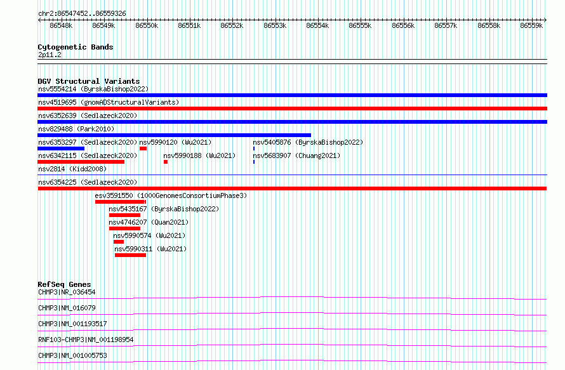Open RNF103-CHMP3|NM_001198954 transcript label
Image resolution: width=565 pixels, height=370 pixels.
[86, 340]
